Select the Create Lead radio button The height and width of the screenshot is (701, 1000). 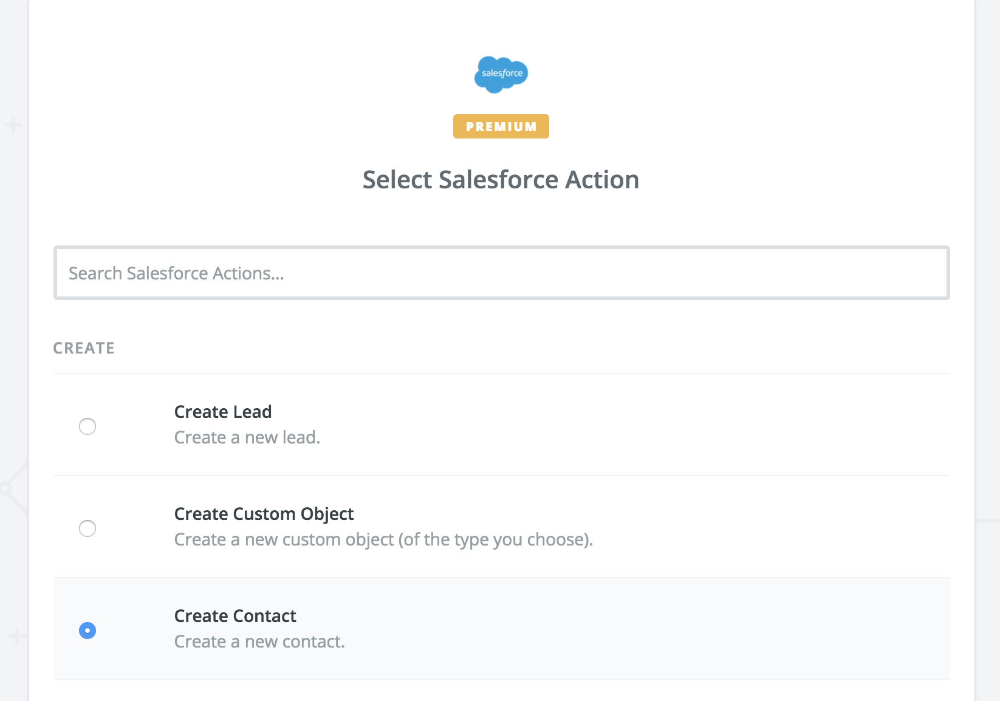[x=87, y=426]
